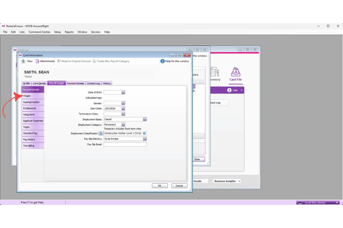Click the Cancel button
The height and width of the screenshot is (228, 343).
(179, 186)
